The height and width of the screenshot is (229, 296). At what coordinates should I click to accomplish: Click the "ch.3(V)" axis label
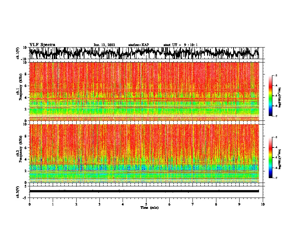tap(18, 192)
